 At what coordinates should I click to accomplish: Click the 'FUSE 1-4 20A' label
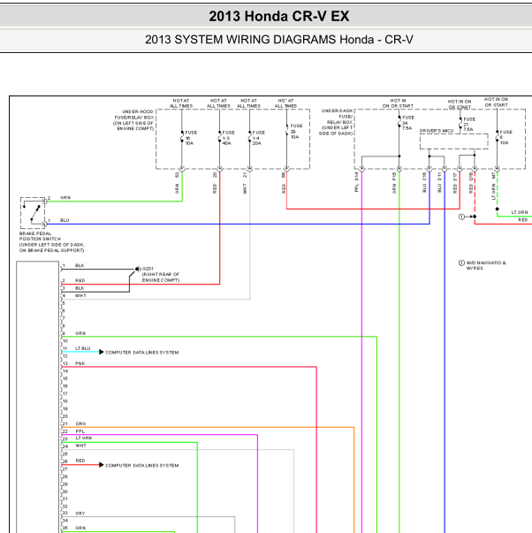pos(258,138)
